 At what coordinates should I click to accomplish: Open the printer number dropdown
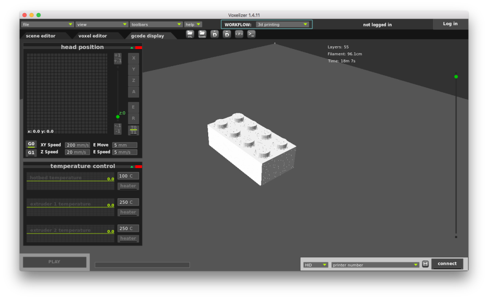point(375,265)
